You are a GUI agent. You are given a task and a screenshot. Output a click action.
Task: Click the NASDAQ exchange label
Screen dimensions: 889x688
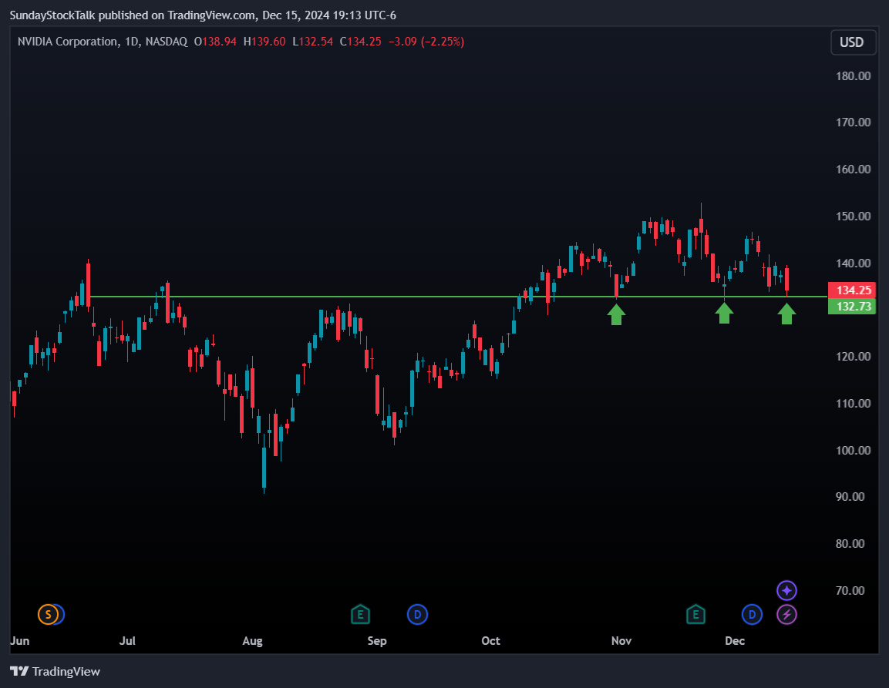[x=166, y=42]
